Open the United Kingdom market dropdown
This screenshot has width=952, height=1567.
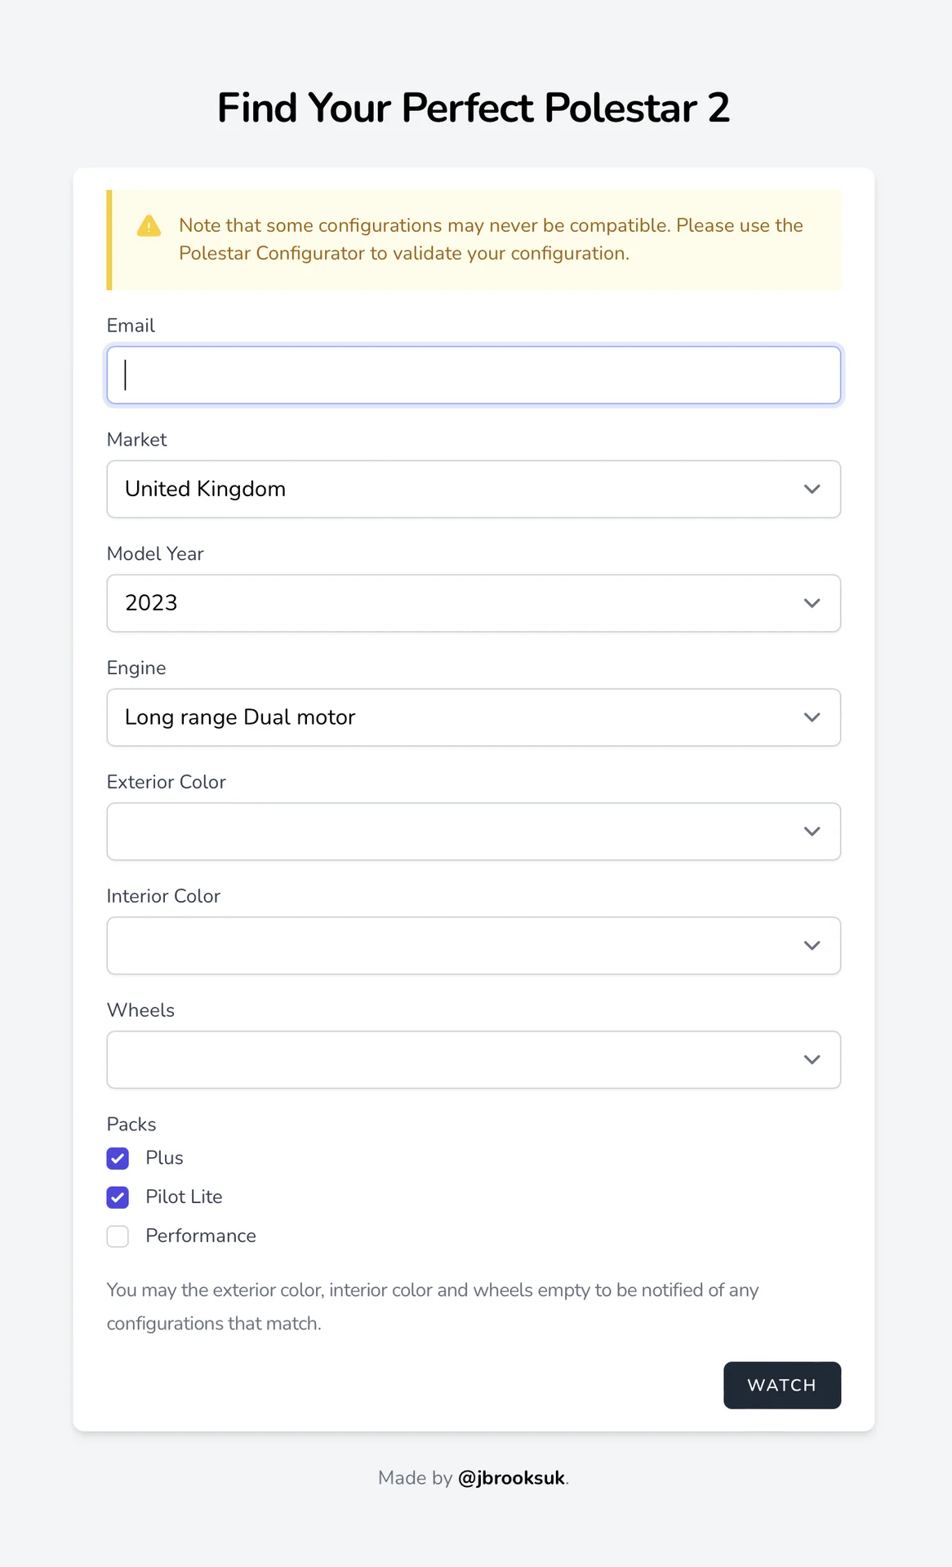[x=474, y=489]
